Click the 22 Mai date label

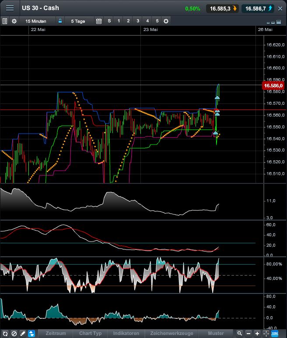click(x=38, y=30)
